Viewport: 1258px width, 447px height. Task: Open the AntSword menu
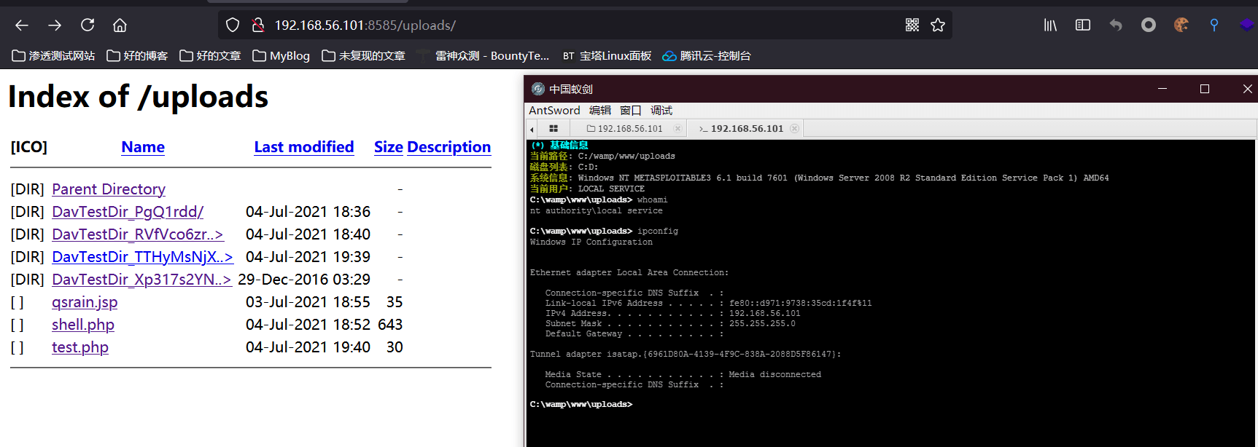(554, 111)
